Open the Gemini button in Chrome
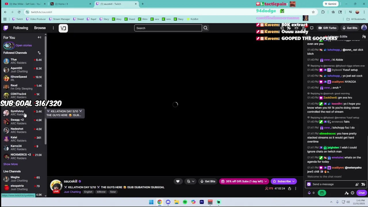The image size is (368, 207). click(330, 4)
